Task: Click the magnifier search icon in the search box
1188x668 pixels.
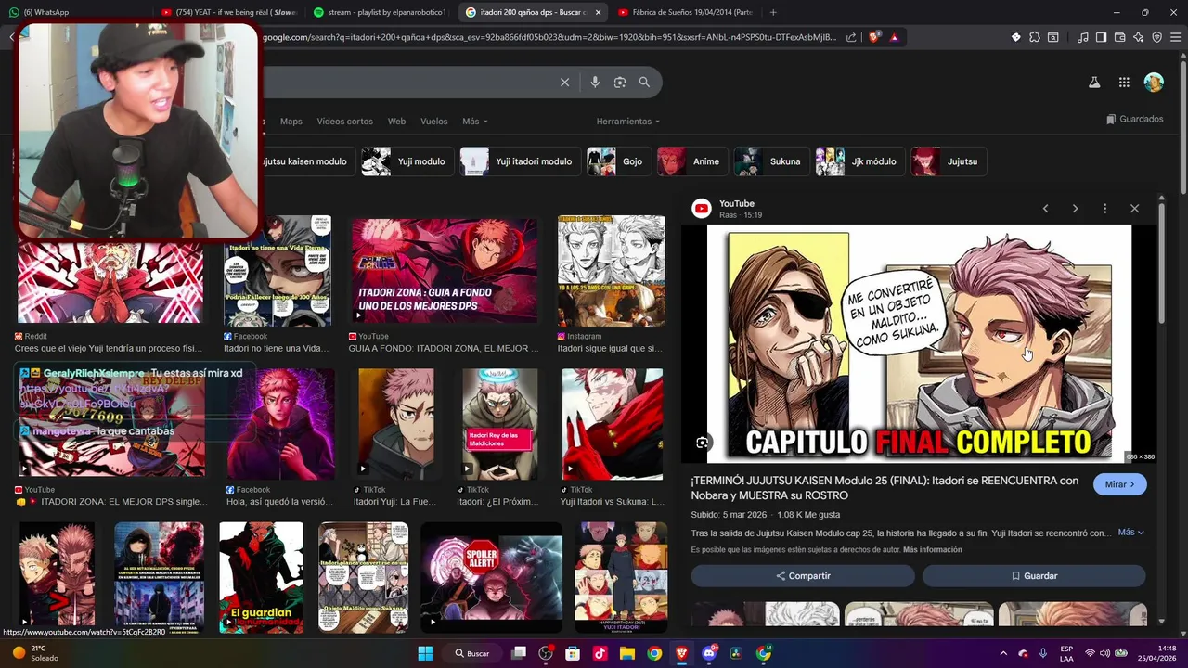Action: 644,83
